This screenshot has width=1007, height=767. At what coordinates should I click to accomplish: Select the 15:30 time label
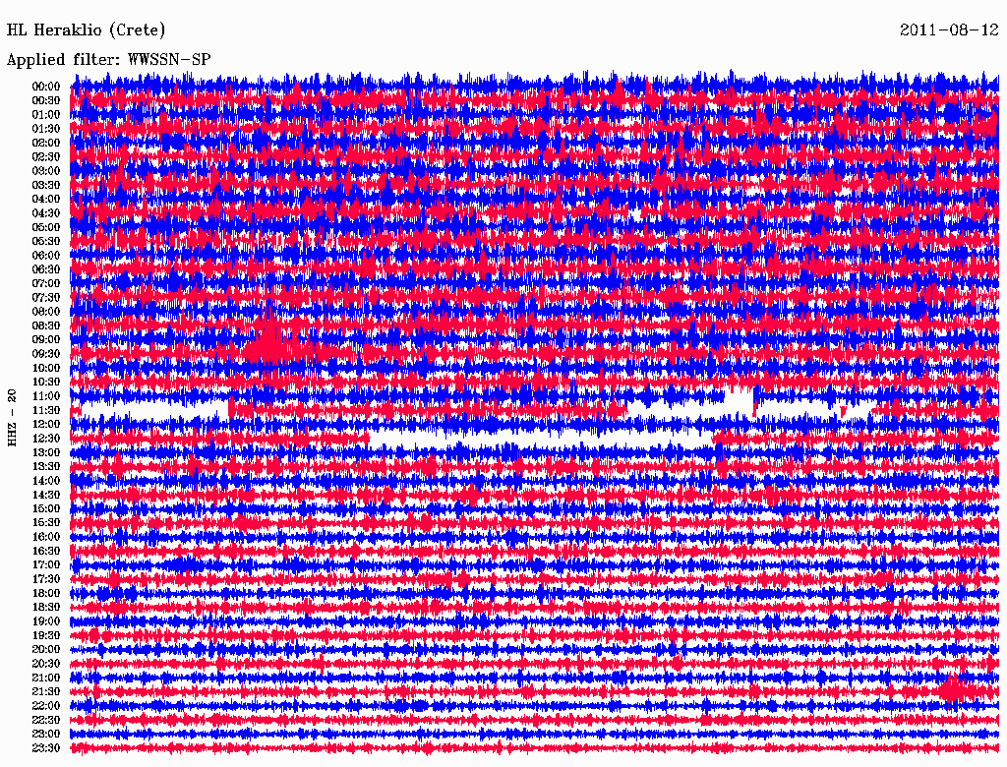[46, 523]
